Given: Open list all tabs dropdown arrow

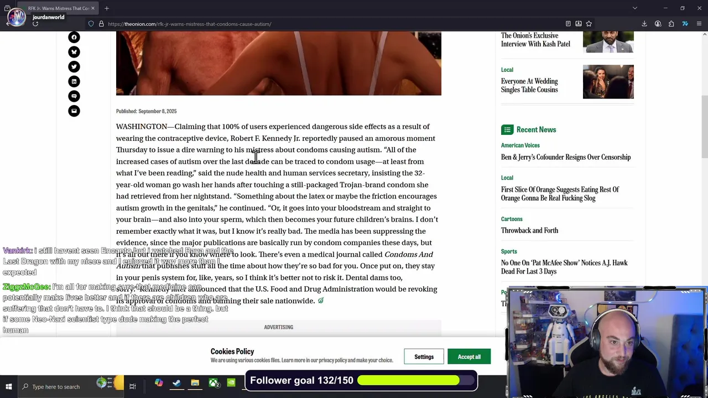Looking at the screenshot, I should click(635, 8).
